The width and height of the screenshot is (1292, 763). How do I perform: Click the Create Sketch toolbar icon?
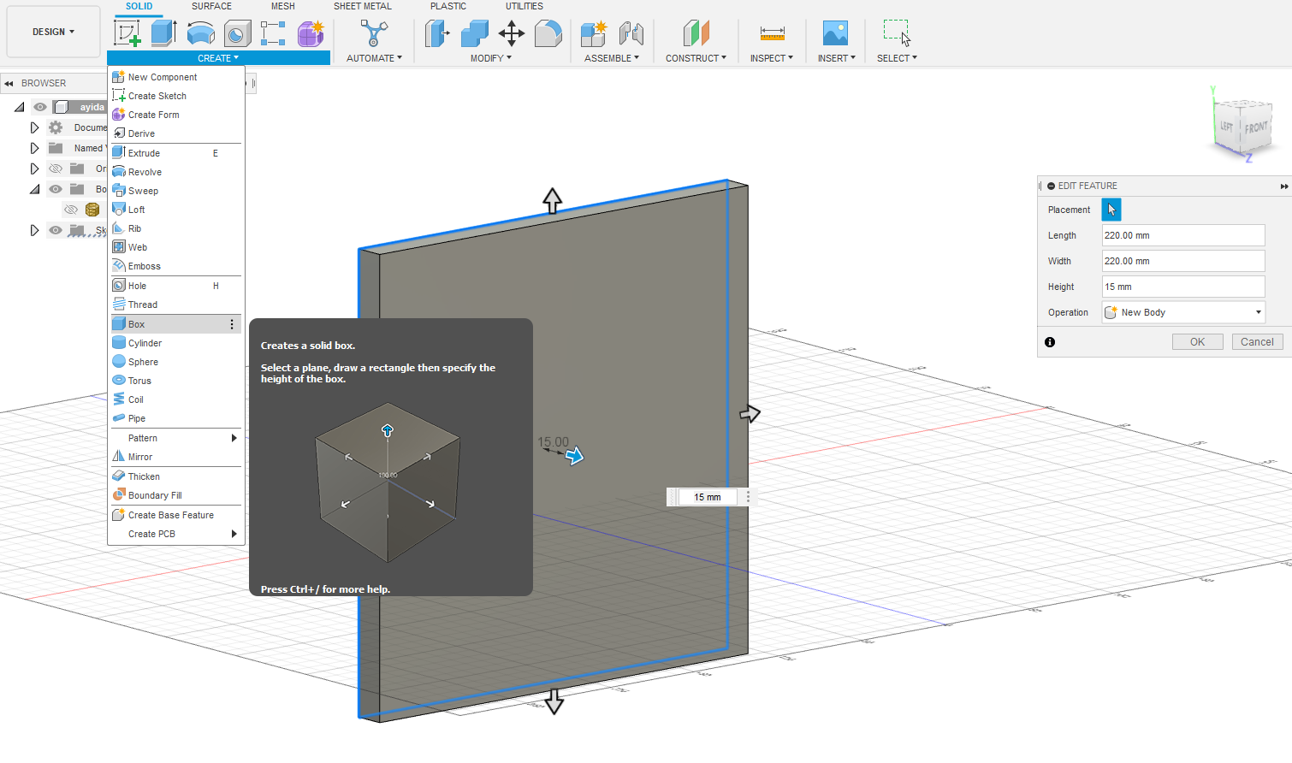127,33
